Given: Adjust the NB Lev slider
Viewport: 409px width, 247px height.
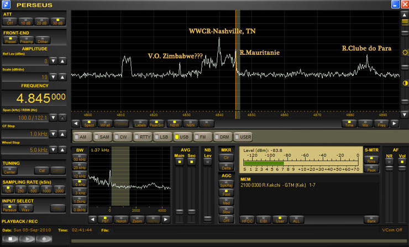Looking at the screenshot, I should 208,219.
